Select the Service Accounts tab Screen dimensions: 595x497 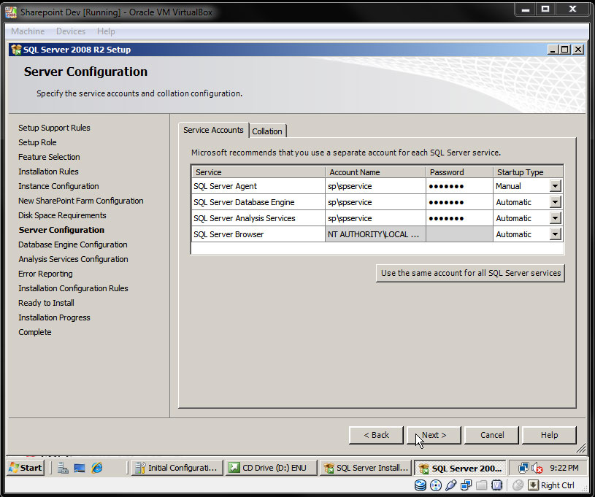tap(213, 130)
